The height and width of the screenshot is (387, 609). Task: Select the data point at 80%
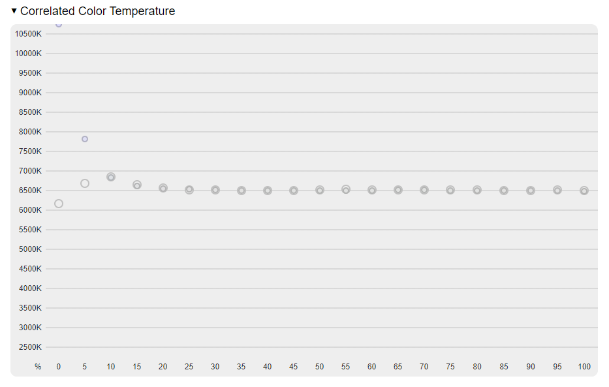[477, 190]
